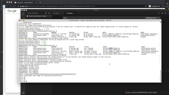Open the VS Code Manage gear icon
Screen dimensions: 169x95
(x=23, y=93)
